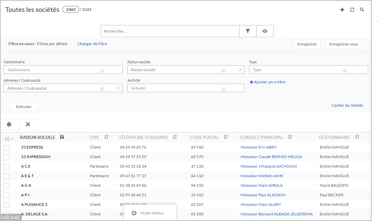Clear the Raison sociale field with X
Viewport: 378px width, 221px height.
click(240, 70)
